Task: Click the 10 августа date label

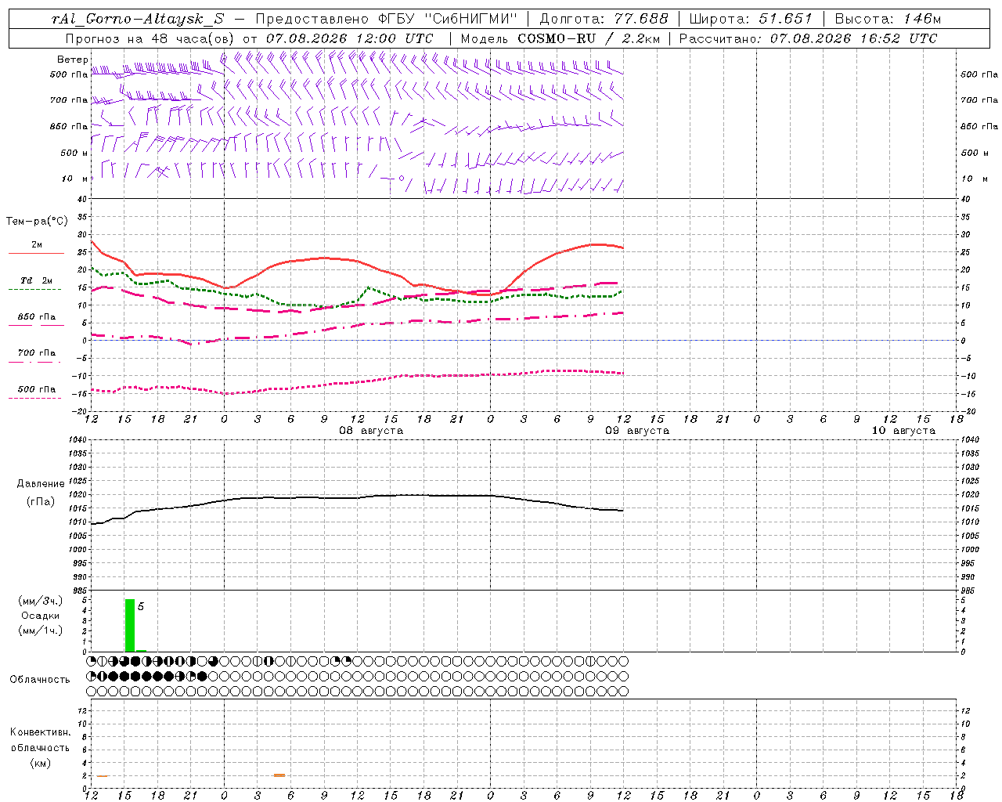Action: [903, 431]
